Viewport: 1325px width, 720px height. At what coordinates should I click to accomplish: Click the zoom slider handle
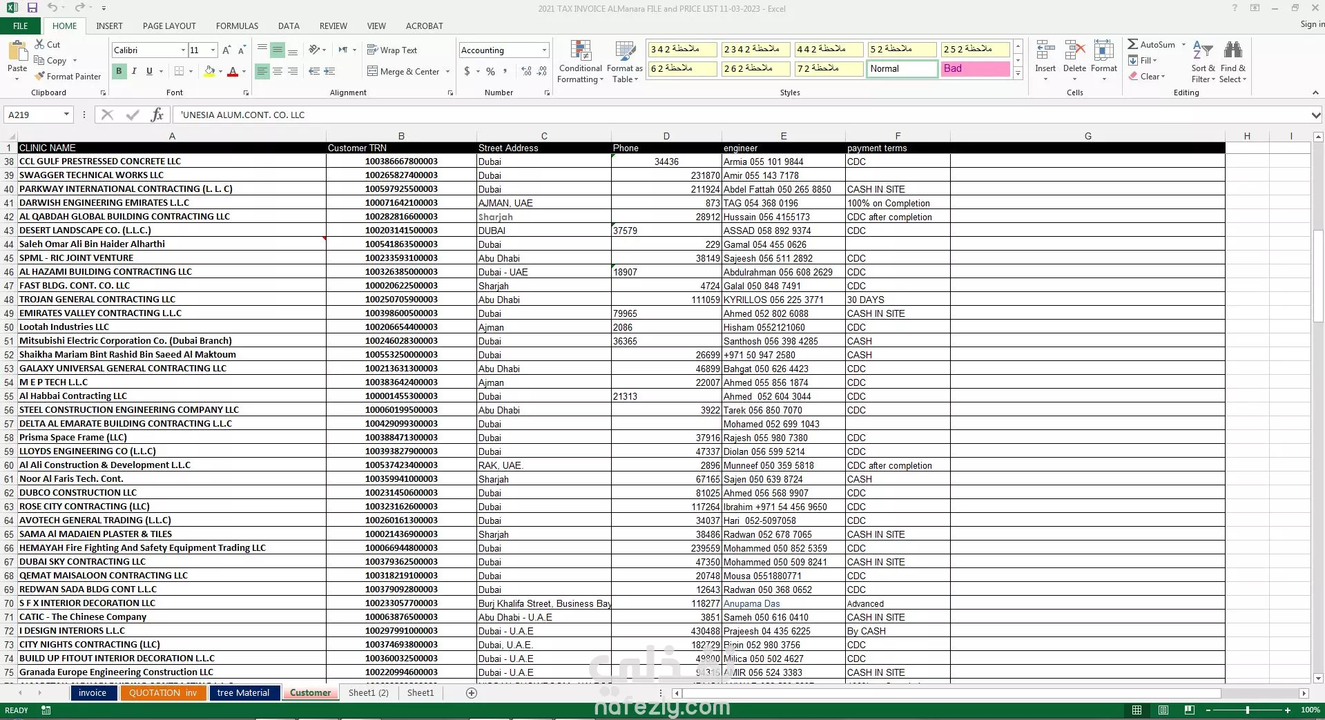(x=1247, y=710)
